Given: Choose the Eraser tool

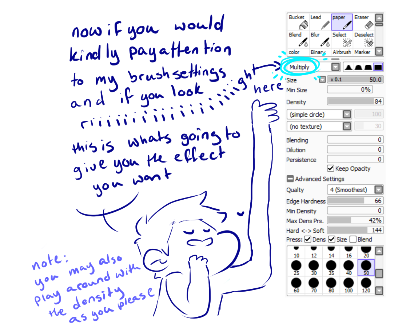Looking at the screenshot, I should (x=363, y=22).
